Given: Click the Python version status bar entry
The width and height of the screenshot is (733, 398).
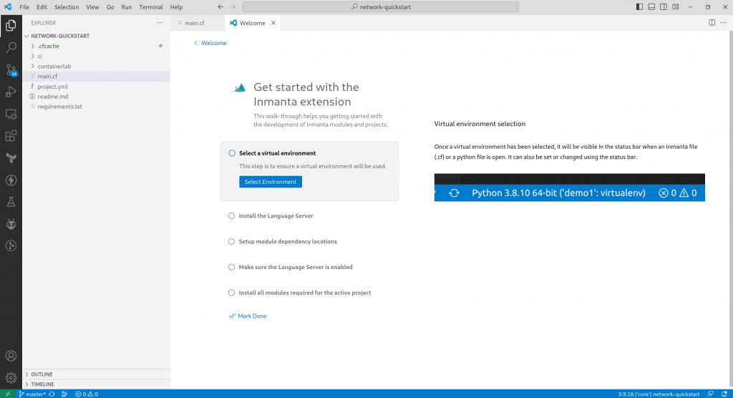Looking at the screenshot, I should 659,394.
